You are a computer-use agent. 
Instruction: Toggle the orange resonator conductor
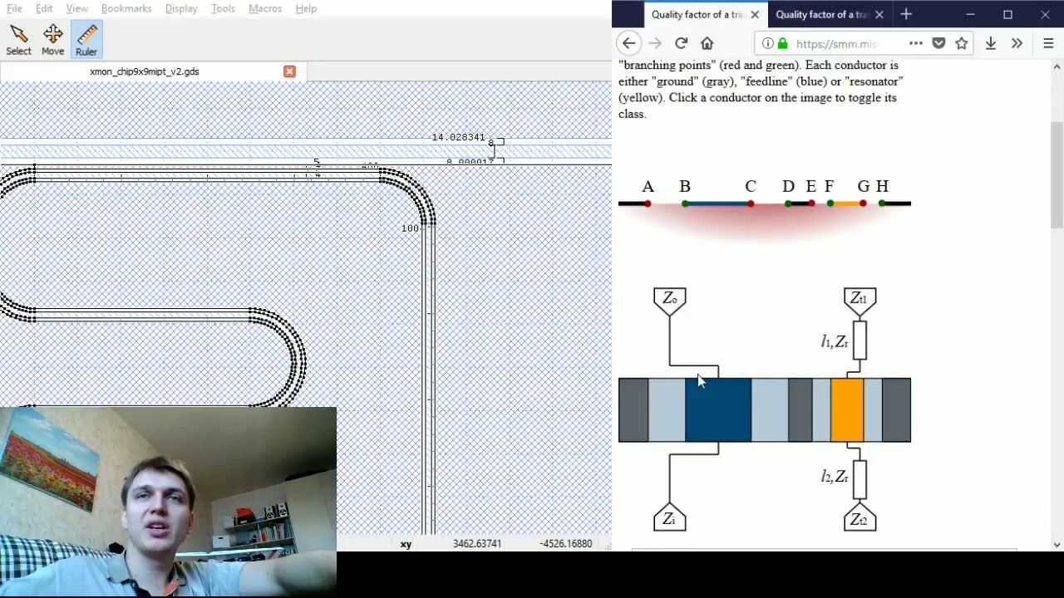[x=847, y=410]
